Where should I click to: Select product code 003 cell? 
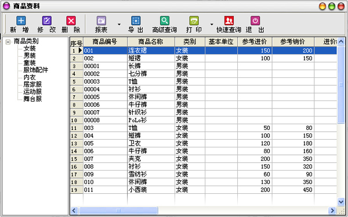(105, 128)
